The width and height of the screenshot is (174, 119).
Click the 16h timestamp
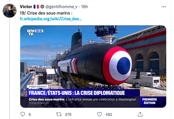click(85, 7)
